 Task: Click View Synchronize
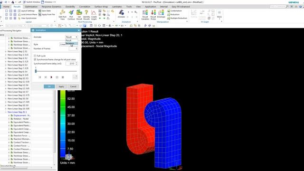[27, 18]
